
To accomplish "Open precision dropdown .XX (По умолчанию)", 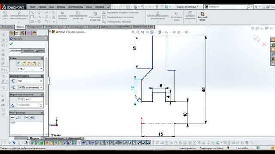I will pyautogui.click(x=30, y=87).
